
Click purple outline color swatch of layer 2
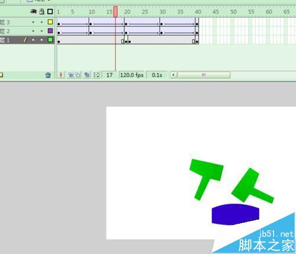click(x=50, y=31)
